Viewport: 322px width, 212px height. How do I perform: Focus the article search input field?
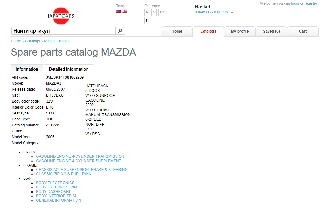pyautogui.click(x=63, y=31)
